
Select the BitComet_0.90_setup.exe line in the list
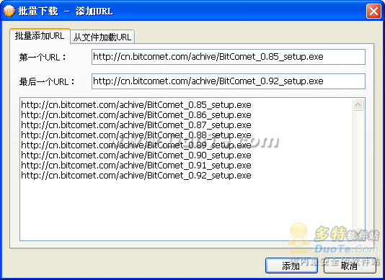click(136, 155)
